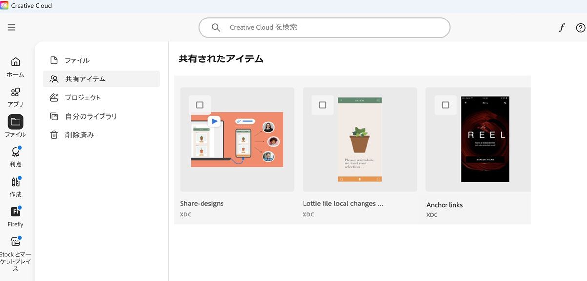Open Adobe Fonts via the f icon
587x281 pixels.
(x=562, y=27)
